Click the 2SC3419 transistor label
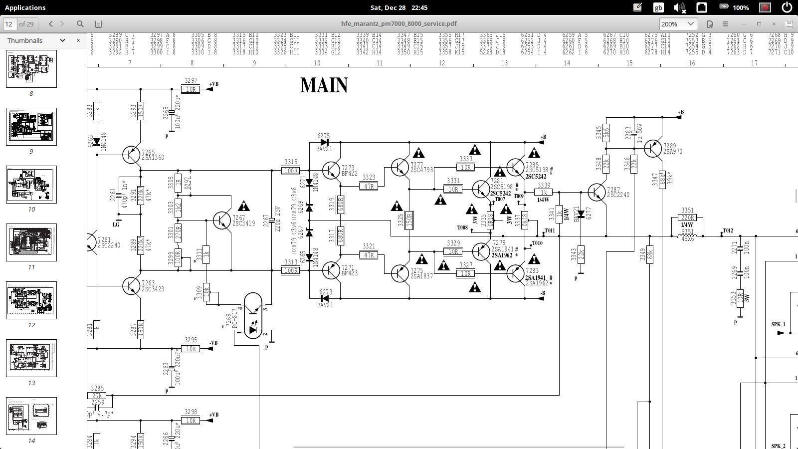 (243, 224)
